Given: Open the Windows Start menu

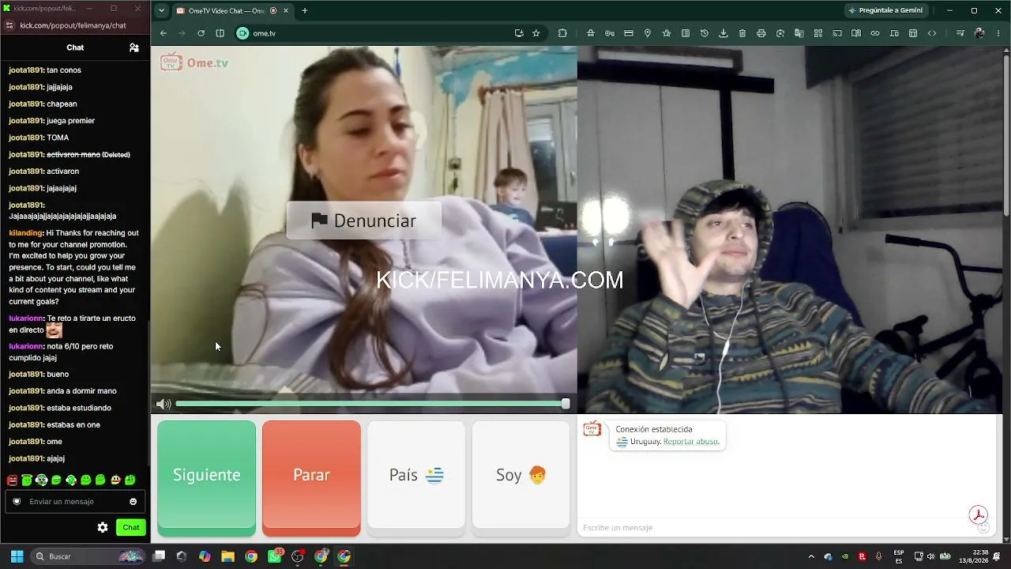Looking at the screenshot, I should coord(17,556).
